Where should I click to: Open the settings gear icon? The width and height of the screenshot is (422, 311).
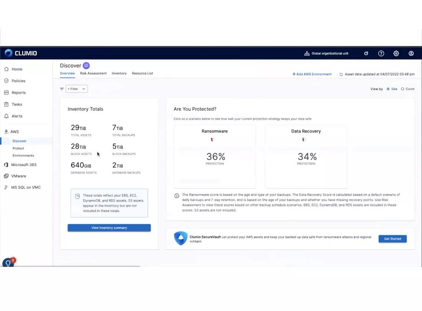tap(396, 53)
